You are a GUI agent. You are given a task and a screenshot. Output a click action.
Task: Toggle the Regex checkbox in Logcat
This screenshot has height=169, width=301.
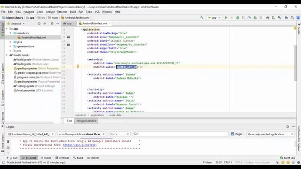point(232,134)
